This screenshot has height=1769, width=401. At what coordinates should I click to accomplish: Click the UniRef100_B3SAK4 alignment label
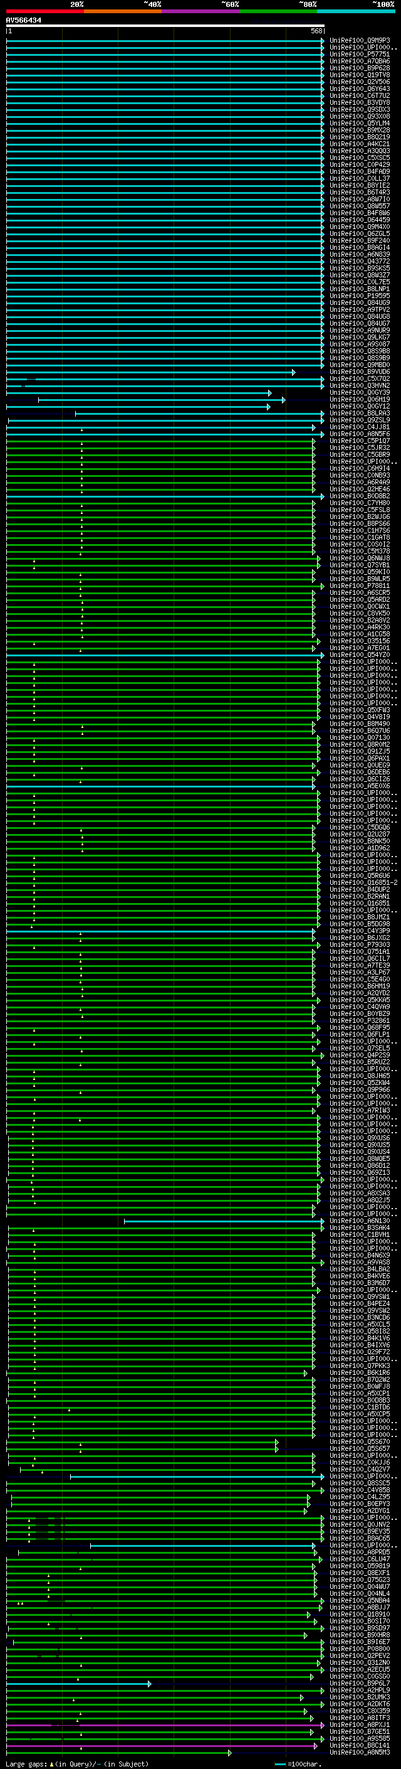point(360,1228)
